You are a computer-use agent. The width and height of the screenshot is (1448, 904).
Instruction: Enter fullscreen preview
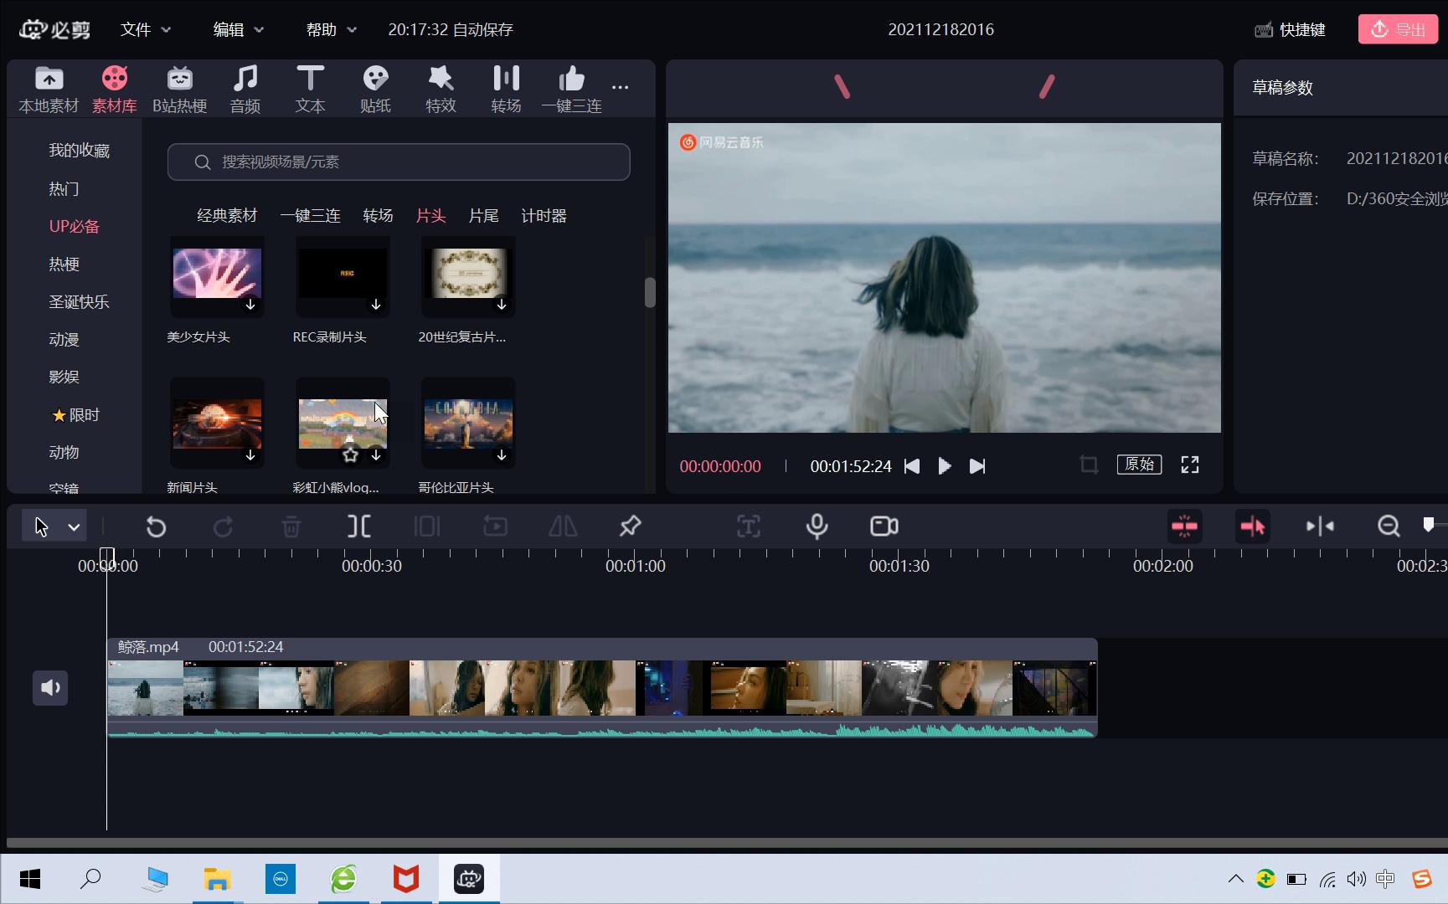coord(1190,465)
